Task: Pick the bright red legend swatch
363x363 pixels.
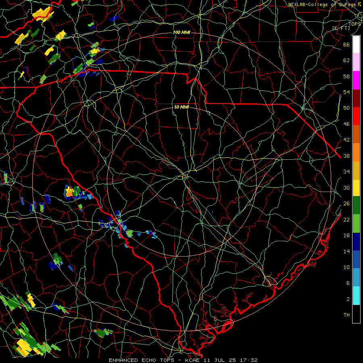Action: 356,116
